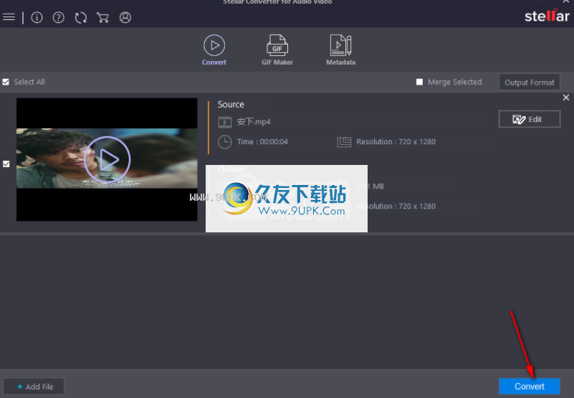Enable the Merge Selected checkbox
This screenshot has width=574, height=398.
pyautogui.click(x=419, y=82)
